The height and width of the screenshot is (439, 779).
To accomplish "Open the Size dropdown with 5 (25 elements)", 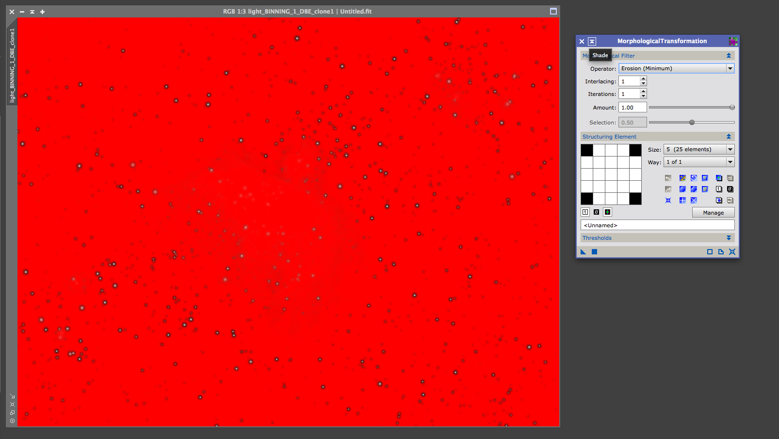I will tap(698, 149).
